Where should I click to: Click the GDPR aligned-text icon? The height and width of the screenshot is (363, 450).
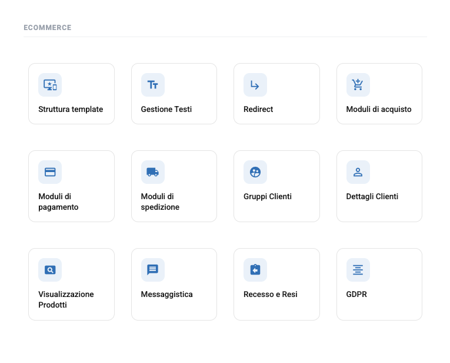(x=358, y=270)
